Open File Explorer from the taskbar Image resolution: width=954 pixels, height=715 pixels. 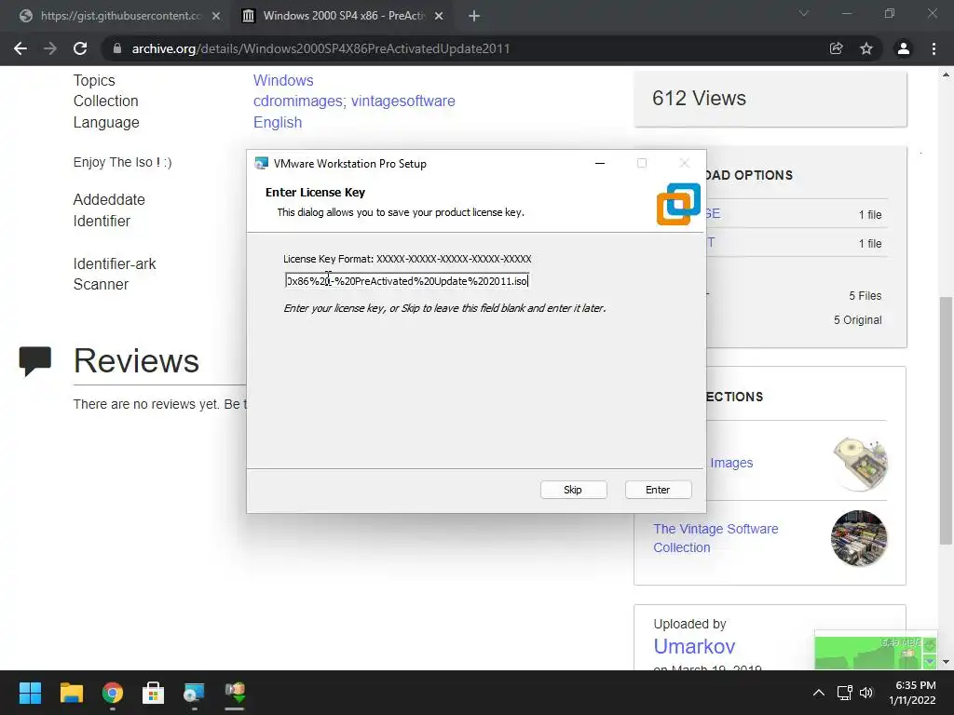point(71,693)
